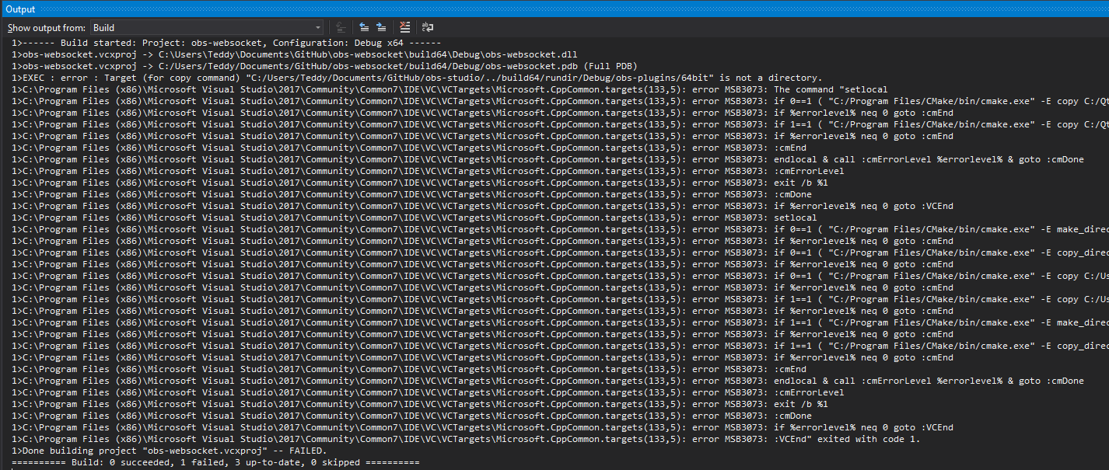Screen dimensions: 1109x470
Task: Click the dropdown arrow beside Build
Action: coord(317,27)
